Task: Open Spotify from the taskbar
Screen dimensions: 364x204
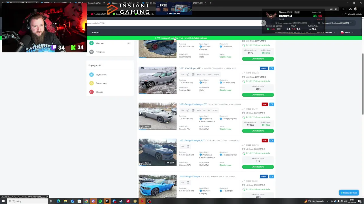Action: coord(100,201)
